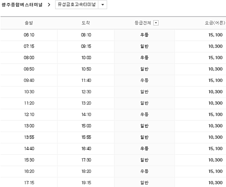
Task: Click the 15,100 fare in the 08:00 row
Action: tap(215, 57)
